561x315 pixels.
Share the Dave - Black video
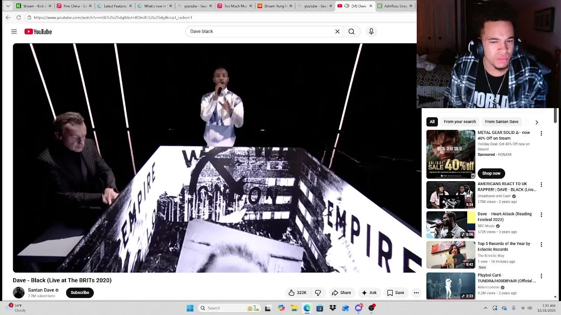[341, 293]
